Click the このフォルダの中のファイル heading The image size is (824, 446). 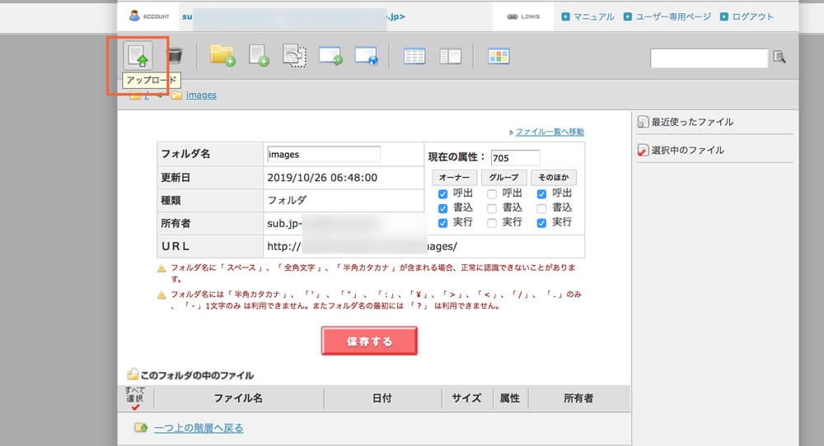[197, 375]
